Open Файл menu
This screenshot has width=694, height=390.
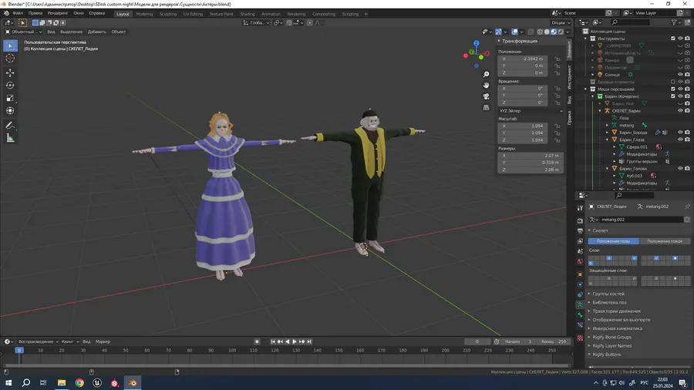pos(18,13)
